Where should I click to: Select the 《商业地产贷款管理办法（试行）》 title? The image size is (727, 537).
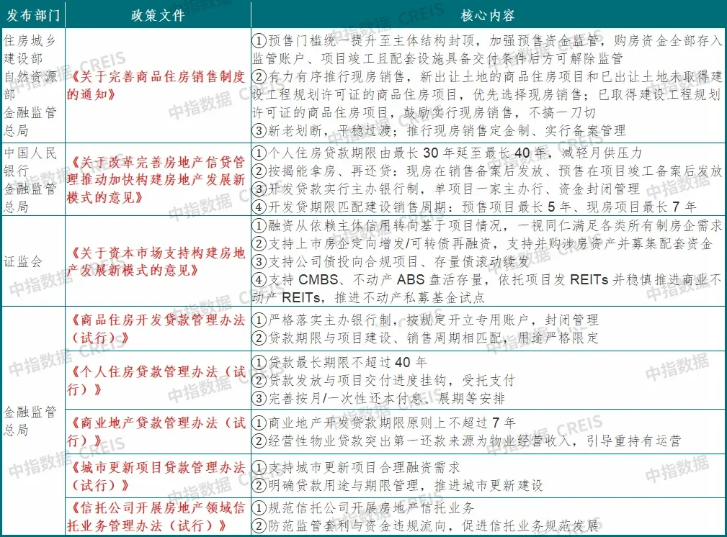[x=156, y=431]
